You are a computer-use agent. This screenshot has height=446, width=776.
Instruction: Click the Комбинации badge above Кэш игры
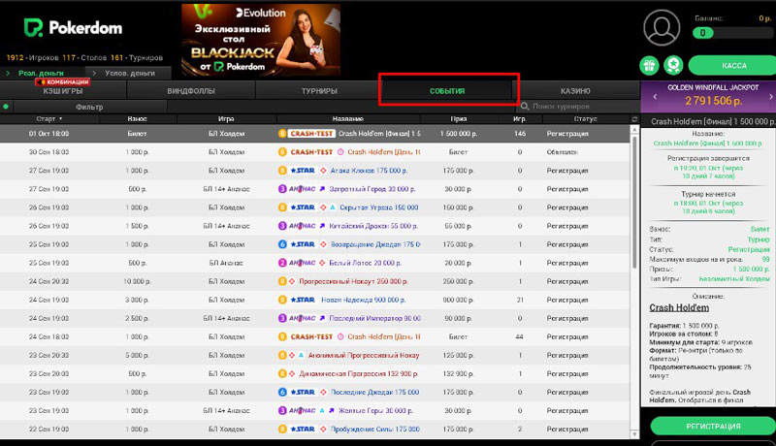click(63, 82)
